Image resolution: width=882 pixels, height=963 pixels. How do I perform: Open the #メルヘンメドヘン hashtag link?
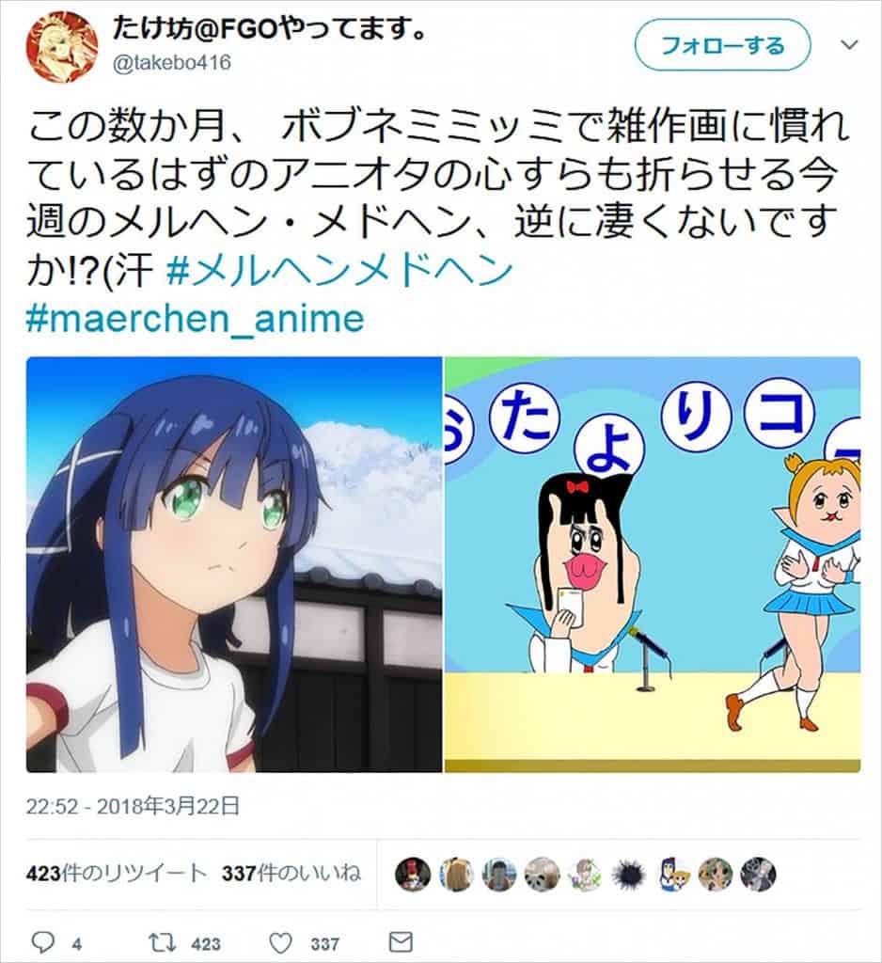[x=339, y=270]
